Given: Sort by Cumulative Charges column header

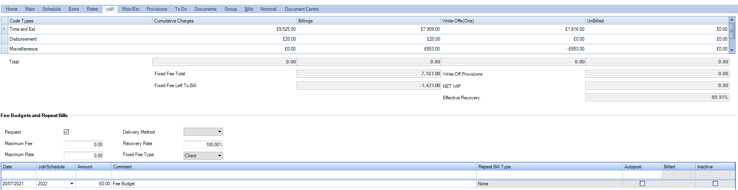Looking at the screenshot, I should [x=225, y=20].
